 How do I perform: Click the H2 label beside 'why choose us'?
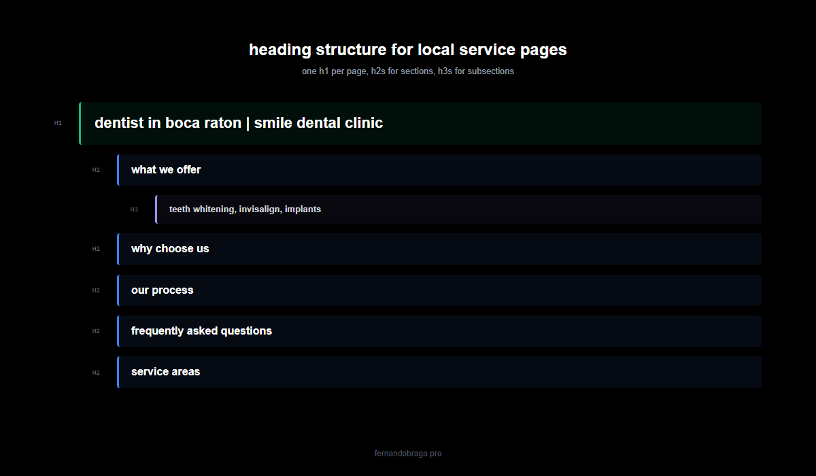(96, 249)
